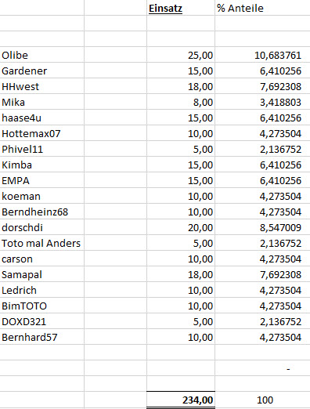Select the Toto mal Anders cell
The image size is (310, 409).
pyautogui.click(x=42, y=243)
